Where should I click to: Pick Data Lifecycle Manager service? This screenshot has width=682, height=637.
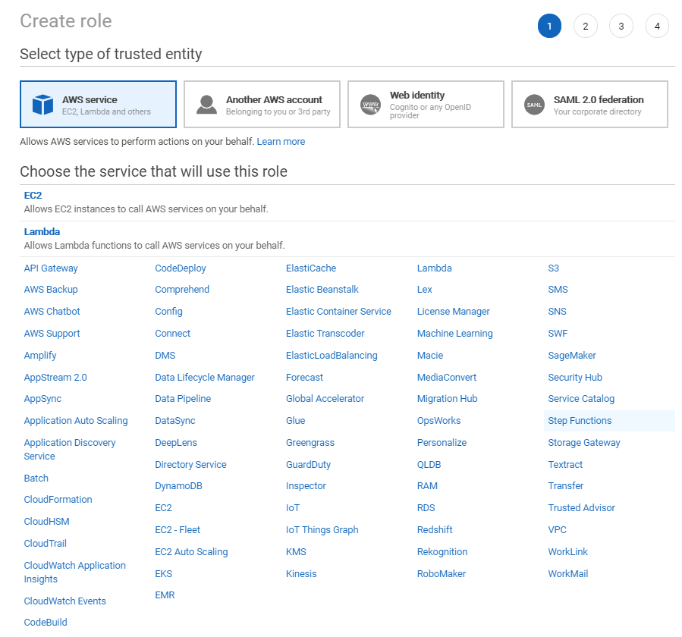[205, 378]
